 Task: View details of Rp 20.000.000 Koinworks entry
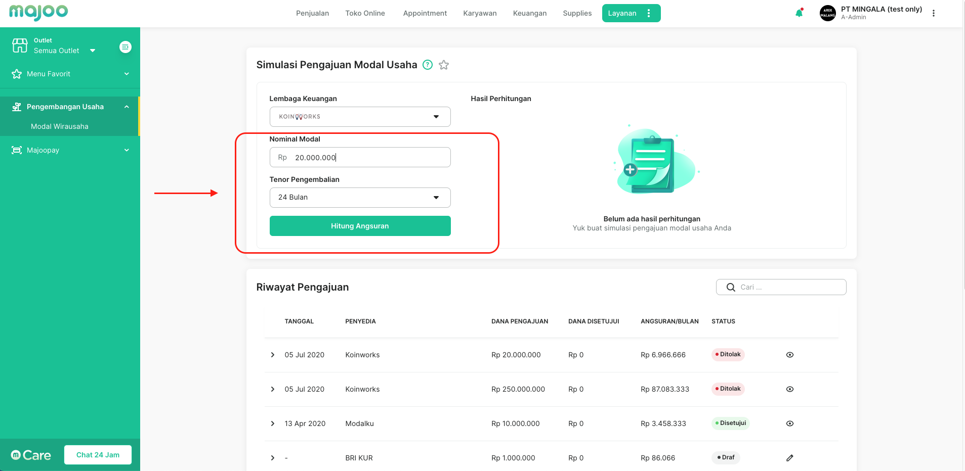click(790, 355)
